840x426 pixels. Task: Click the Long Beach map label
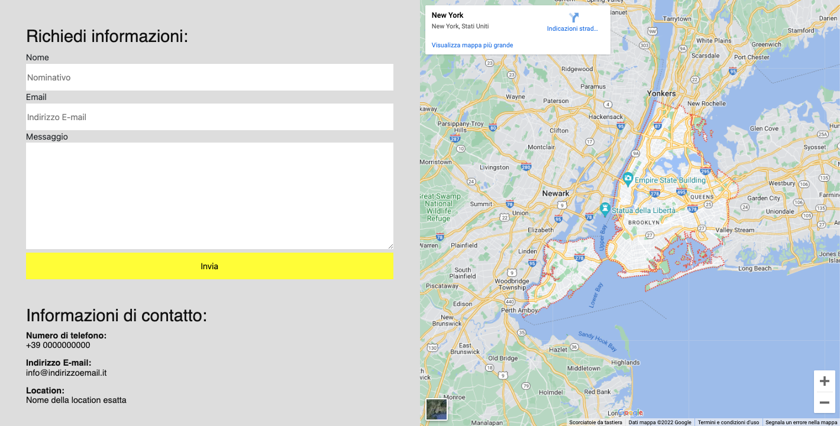[x=755, y=268]
